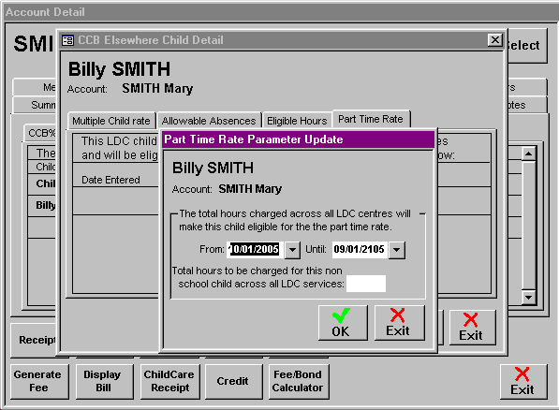Open the Until date dropdown
The image size is (559, 410).
pyautogui.click(x=397, y=250)
